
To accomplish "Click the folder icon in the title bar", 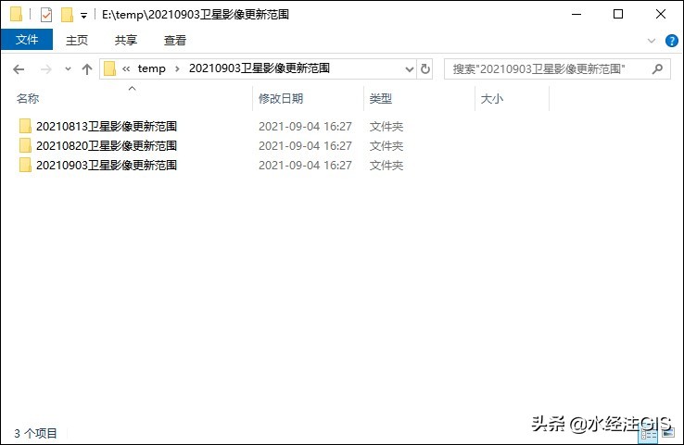I will [x=16, y=15].
